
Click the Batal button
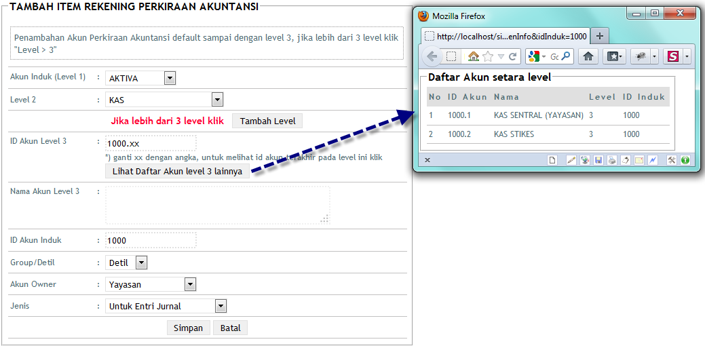[230, 328]
